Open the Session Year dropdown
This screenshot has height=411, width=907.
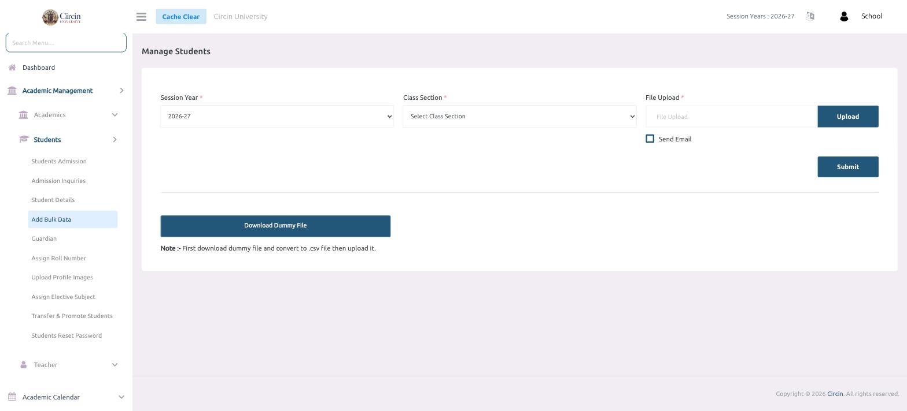click(x=277, y=117)
